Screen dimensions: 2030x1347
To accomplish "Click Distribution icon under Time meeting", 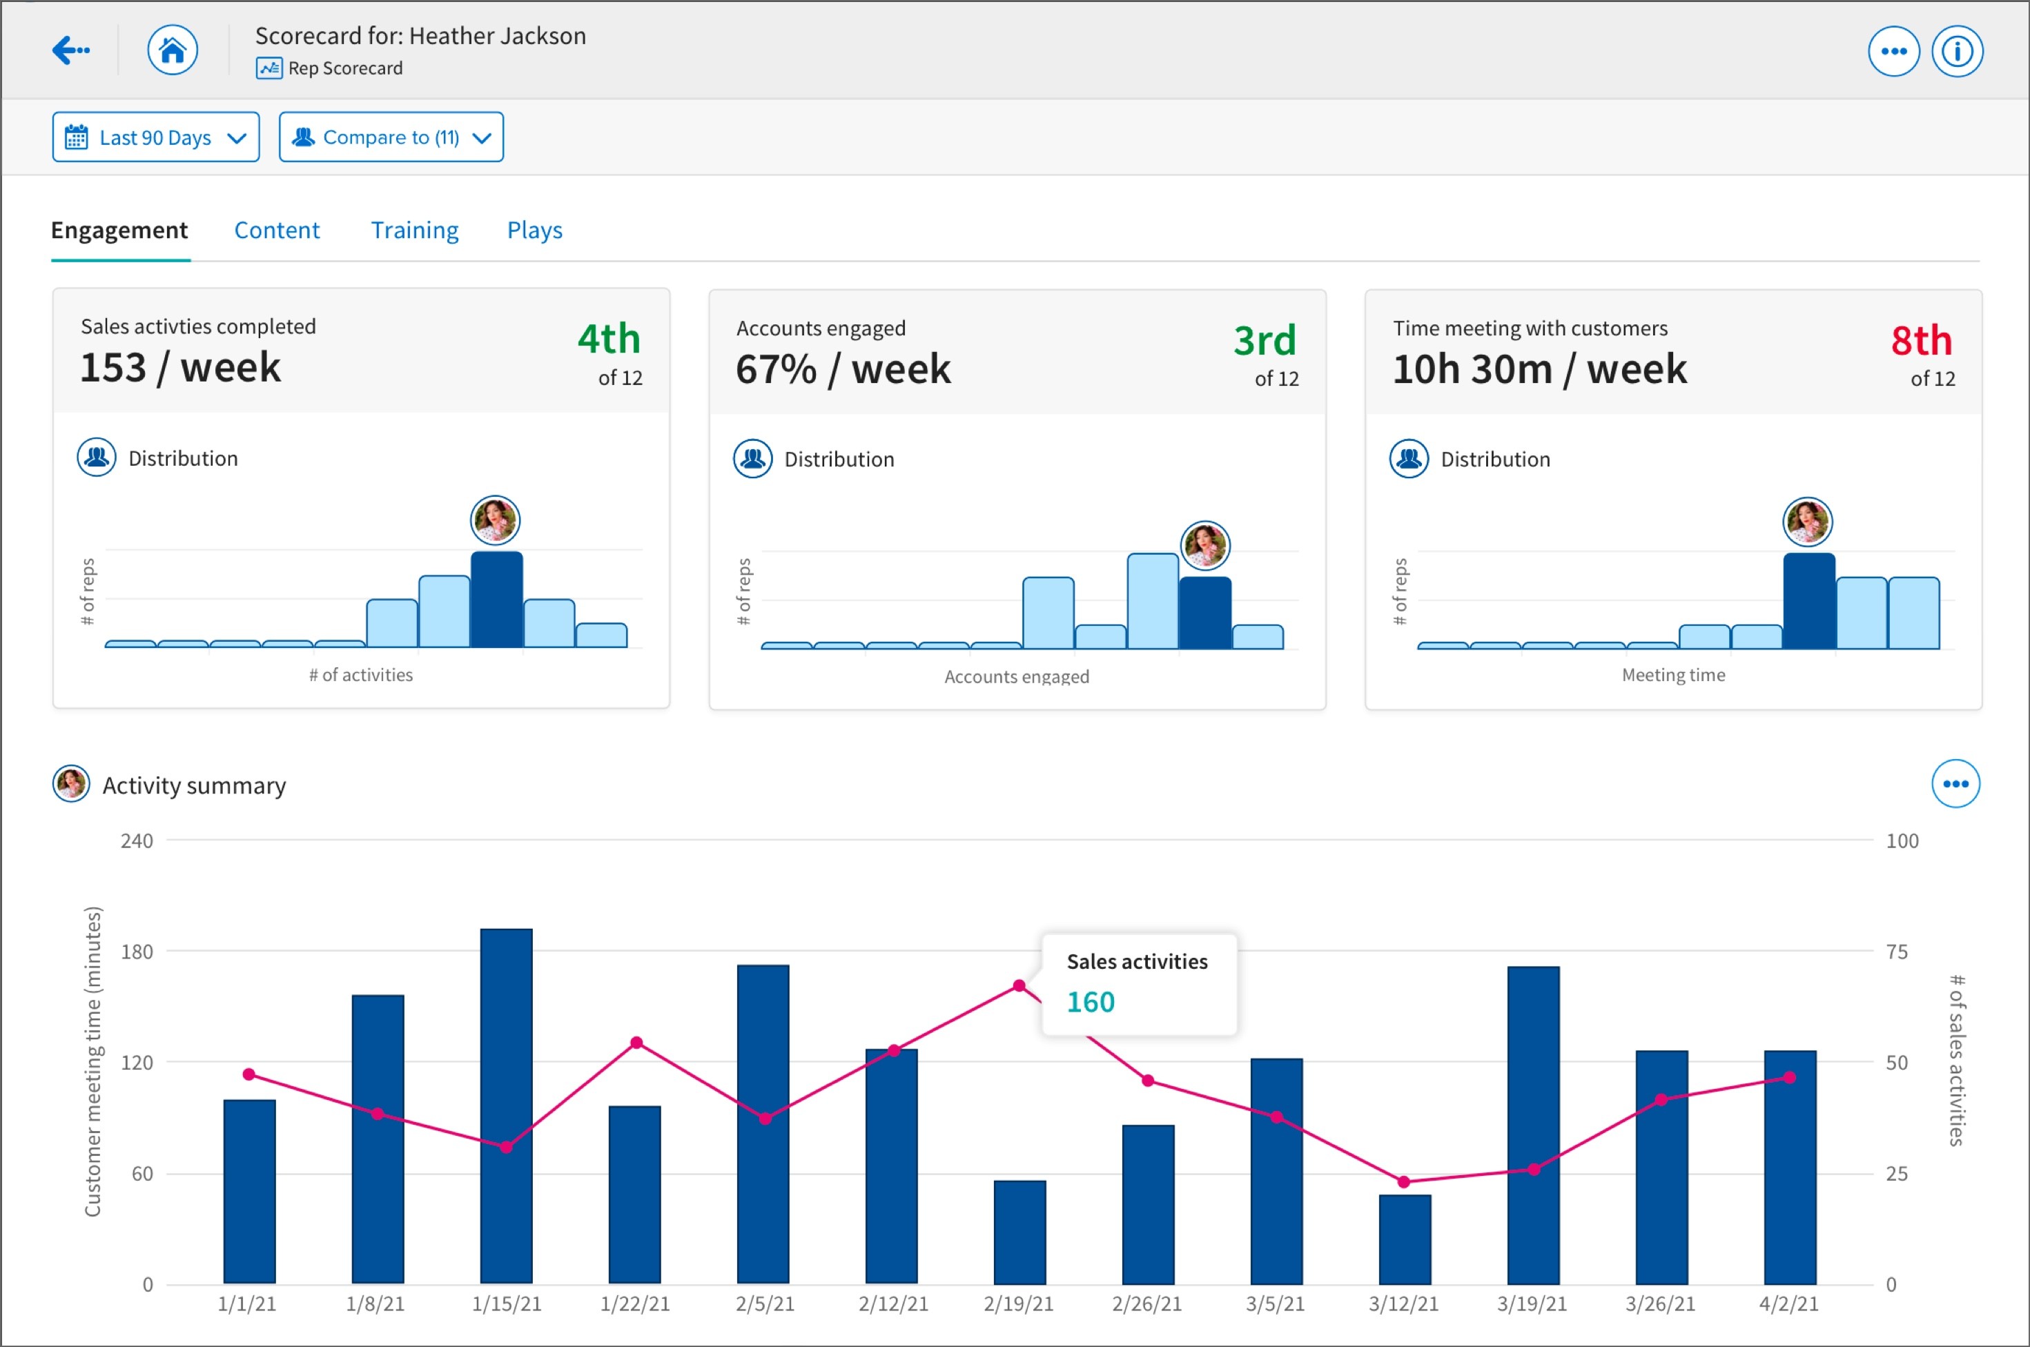I will 1409,459.
